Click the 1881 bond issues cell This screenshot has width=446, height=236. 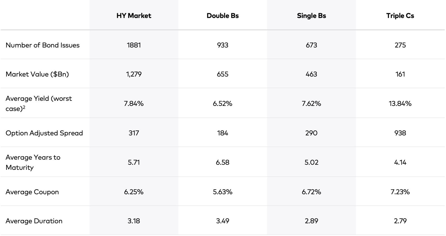pyautogui.click(x=134, y=45)
